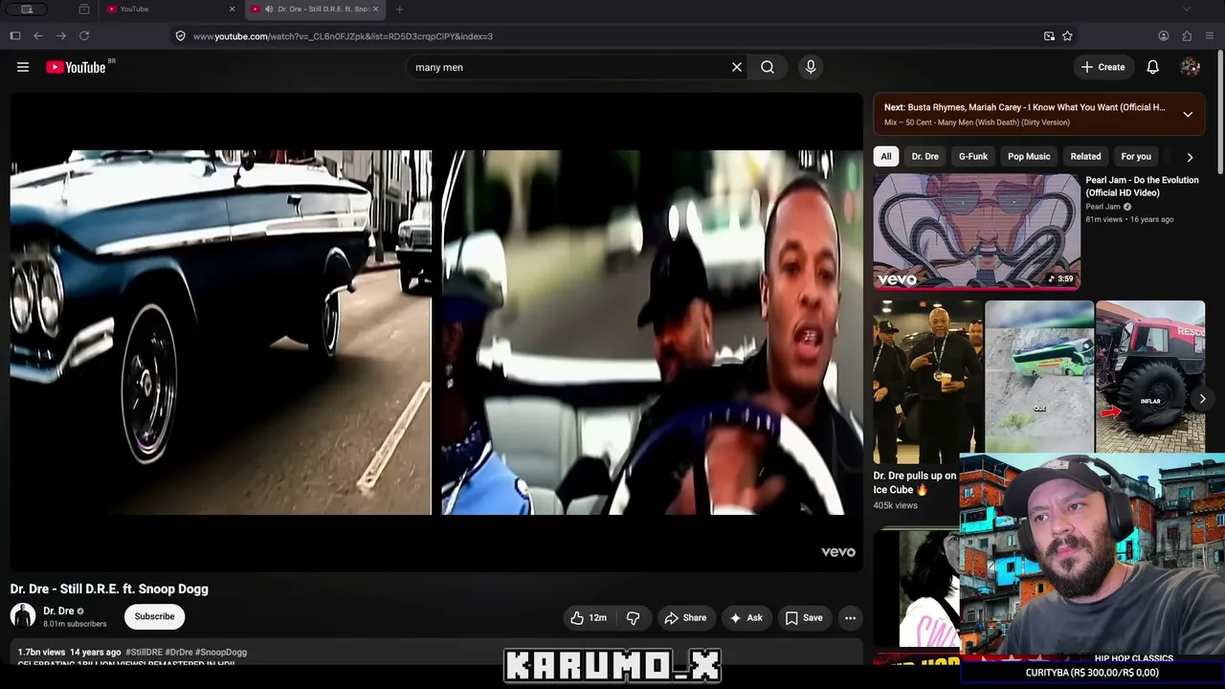Open the Pearl Jam channel link

(x=1102, y=207)
